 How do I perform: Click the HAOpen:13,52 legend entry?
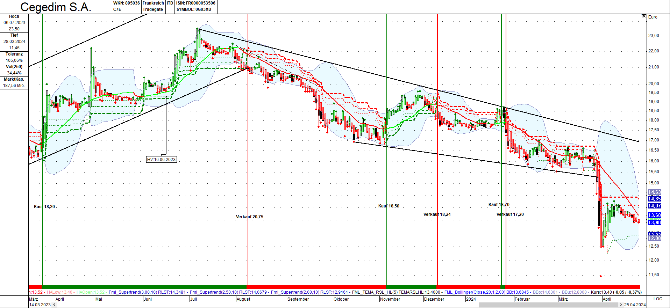coord(91,292)
